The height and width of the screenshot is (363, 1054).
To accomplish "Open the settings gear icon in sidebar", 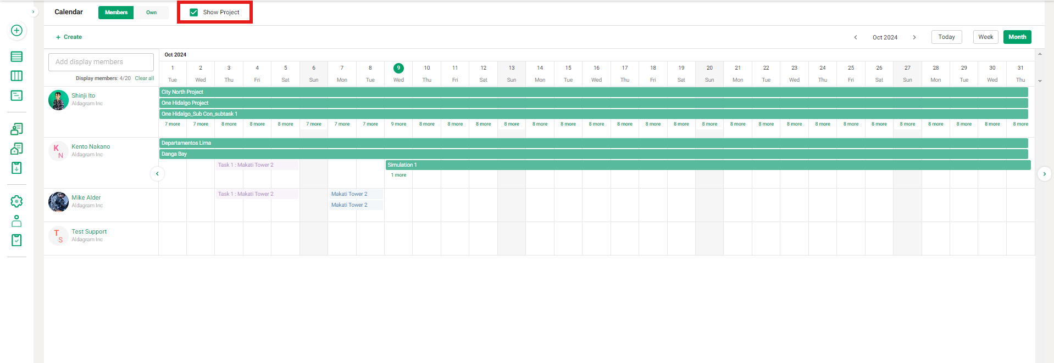I will 16,201.
